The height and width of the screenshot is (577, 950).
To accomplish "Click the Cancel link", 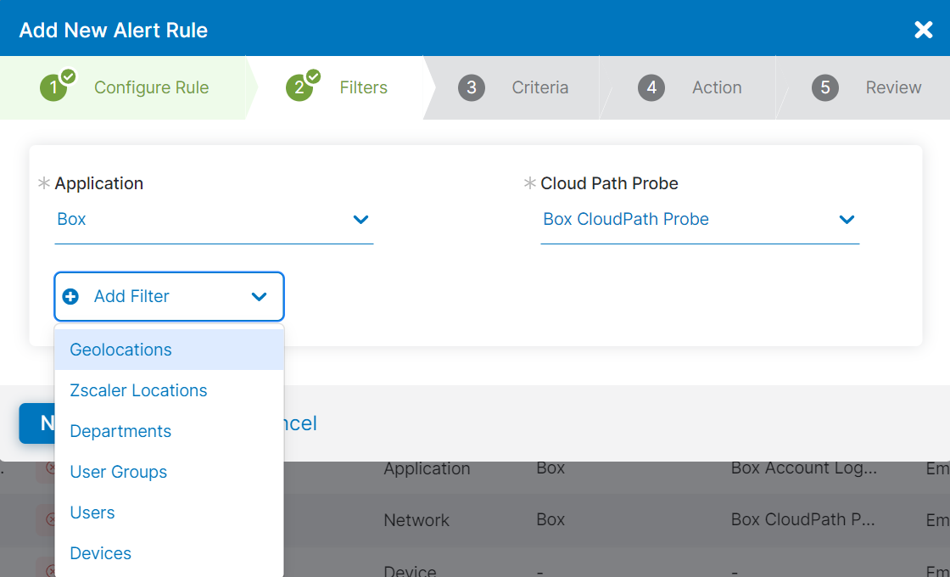I will (x=300, y=423).
